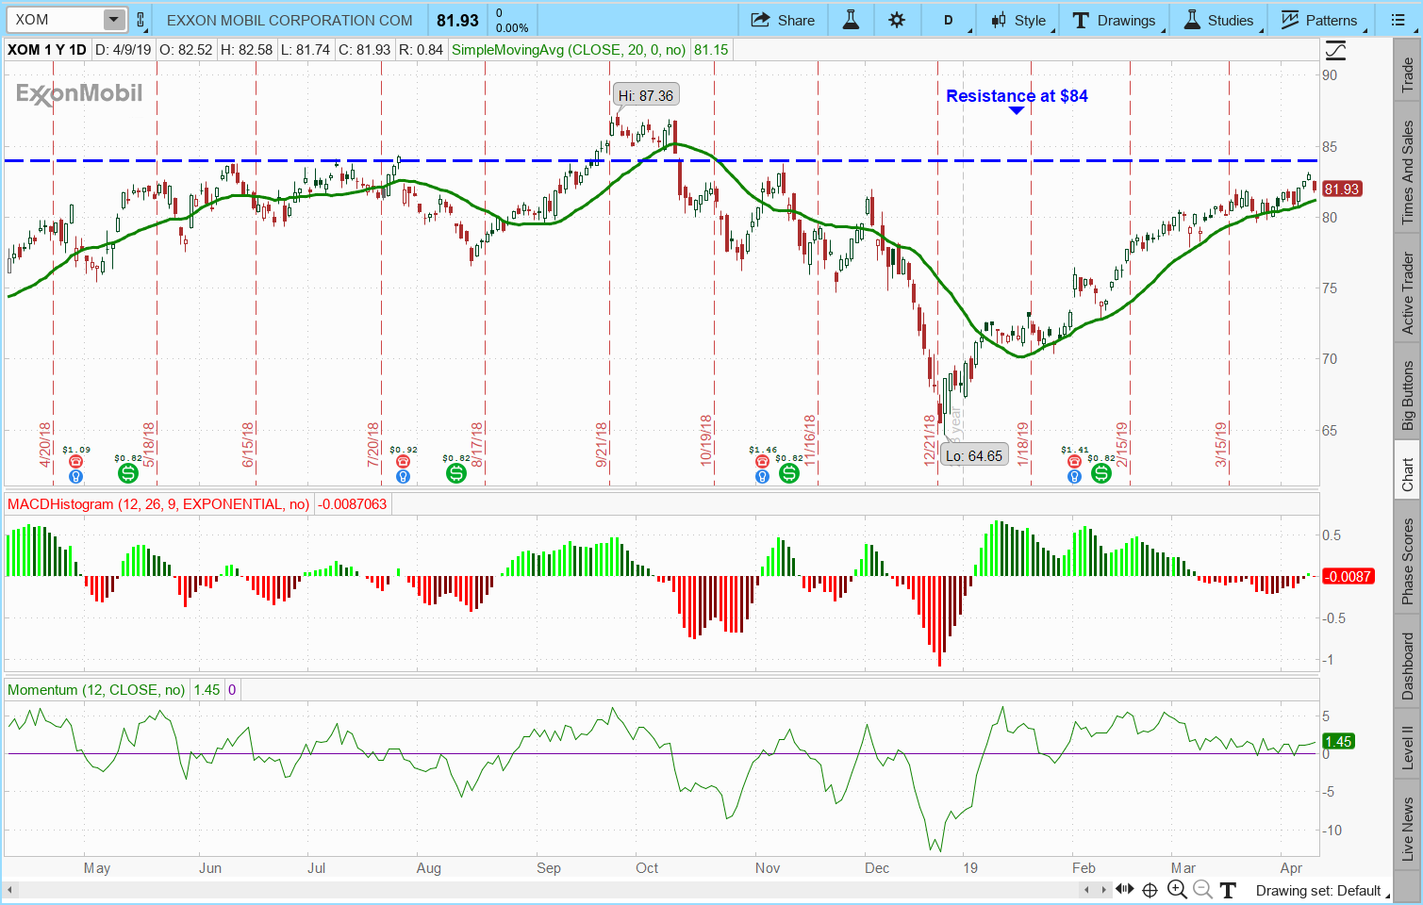Click the -0.0087 MACD value bubble on the axis
The height and width of the screenshot is (905, 1423).
[1348, 576]
